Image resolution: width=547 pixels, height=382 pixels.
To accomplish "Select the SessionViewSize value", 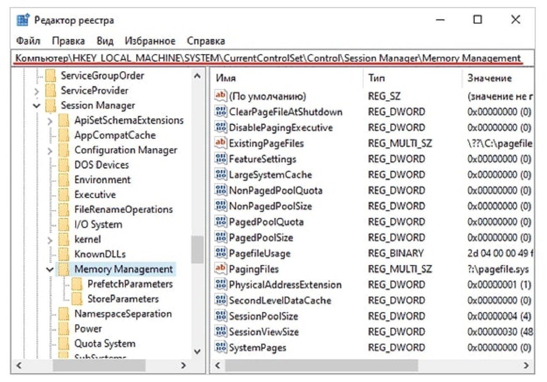I will click(x=263, y=332).
